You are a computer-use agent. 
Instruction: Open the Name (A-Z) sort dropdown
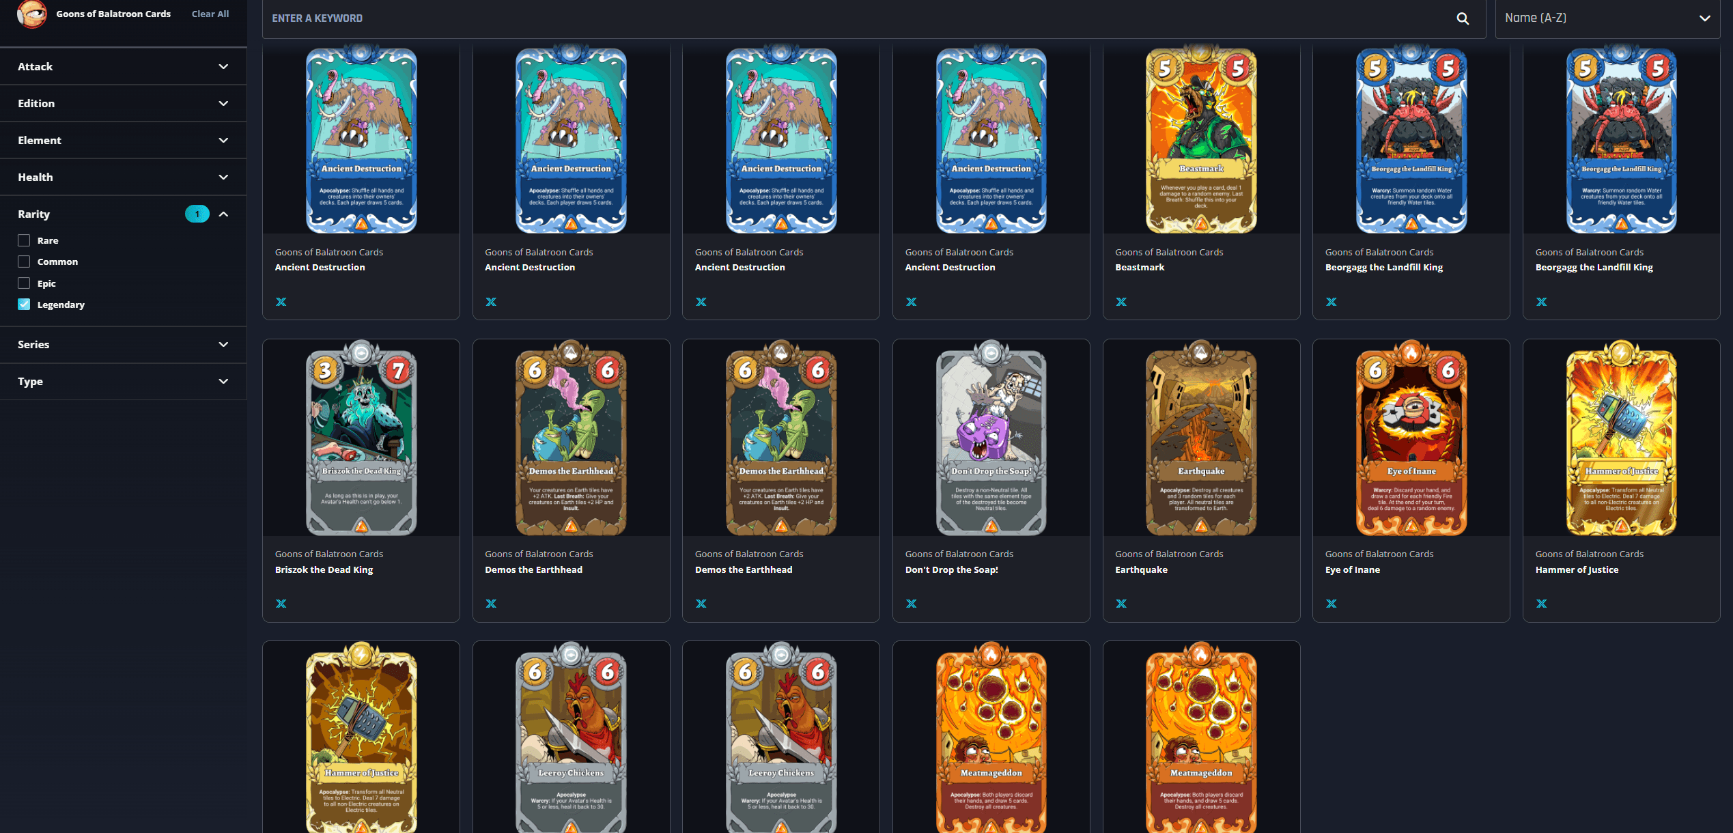point(1607,18)
